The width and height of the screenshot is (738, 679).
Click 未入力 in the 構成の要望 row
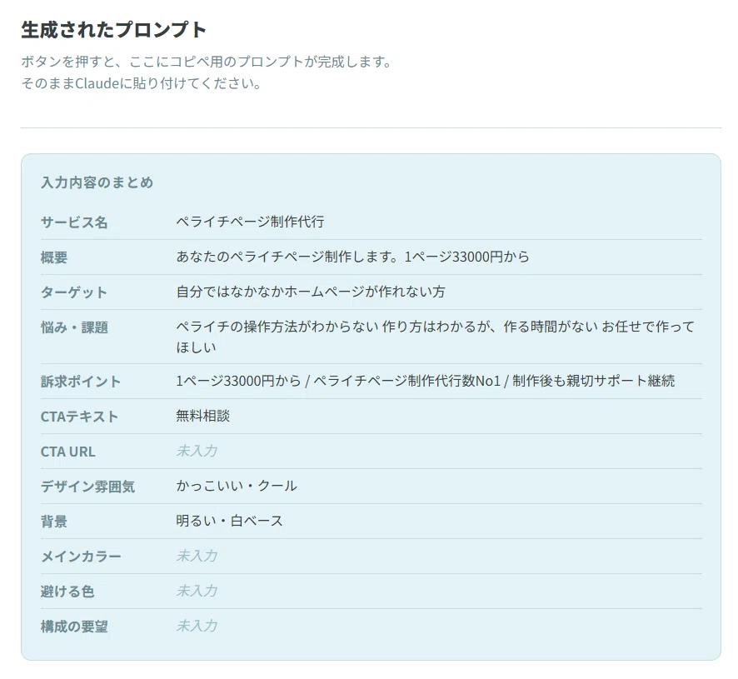197,626
